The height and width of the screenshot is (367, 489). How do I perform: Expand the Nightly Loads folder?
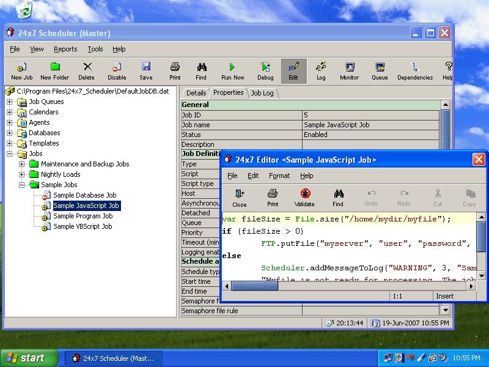pos(22,174)
